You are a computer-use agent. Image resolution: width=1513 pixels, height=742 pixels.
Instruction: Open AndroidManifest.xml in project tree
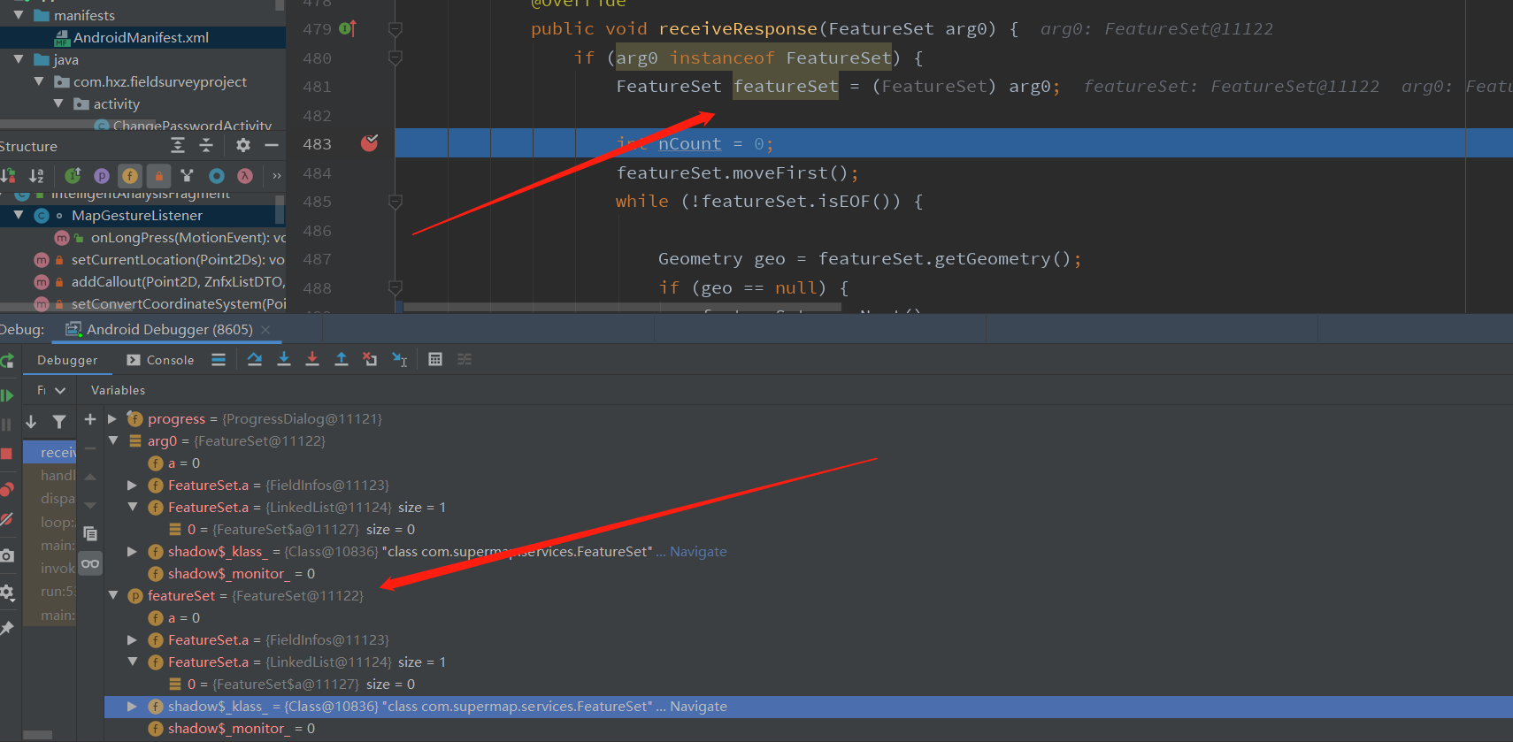click(141, 37)
